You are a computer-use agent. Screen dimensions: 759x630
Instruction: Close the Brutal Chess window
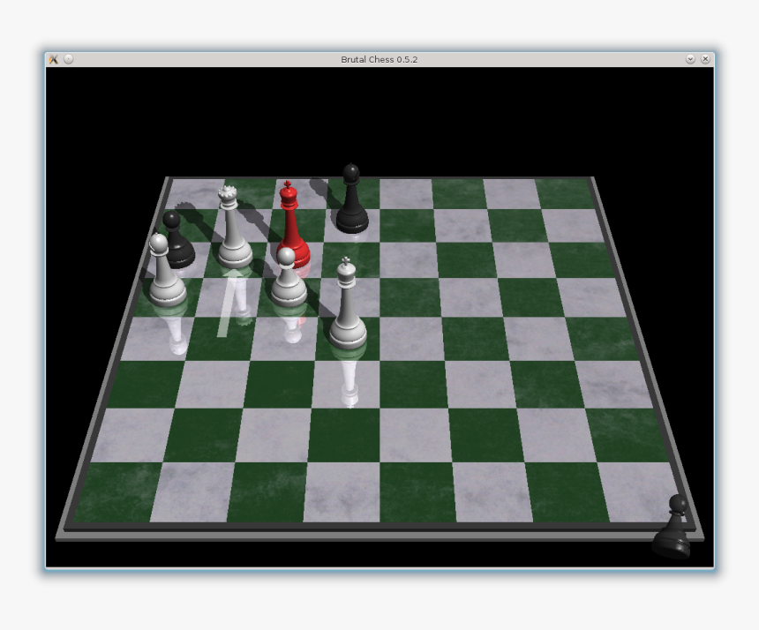[x=705, y=59]
